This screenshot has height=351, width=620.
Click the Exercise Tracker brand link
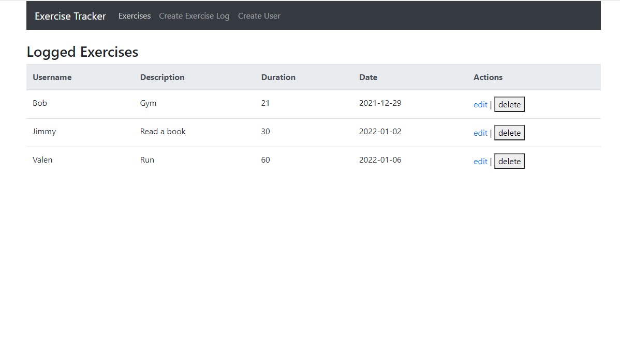(x=70, y=16)
